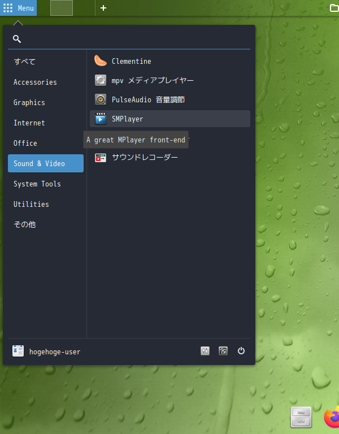The width and height of the screenshot is (339, 434).
Task: Click the folder icon in top panel
Action: point(334,8)
